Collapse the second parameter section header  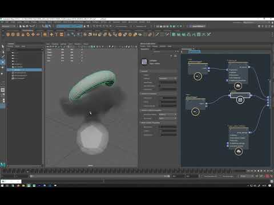[159, 94]
